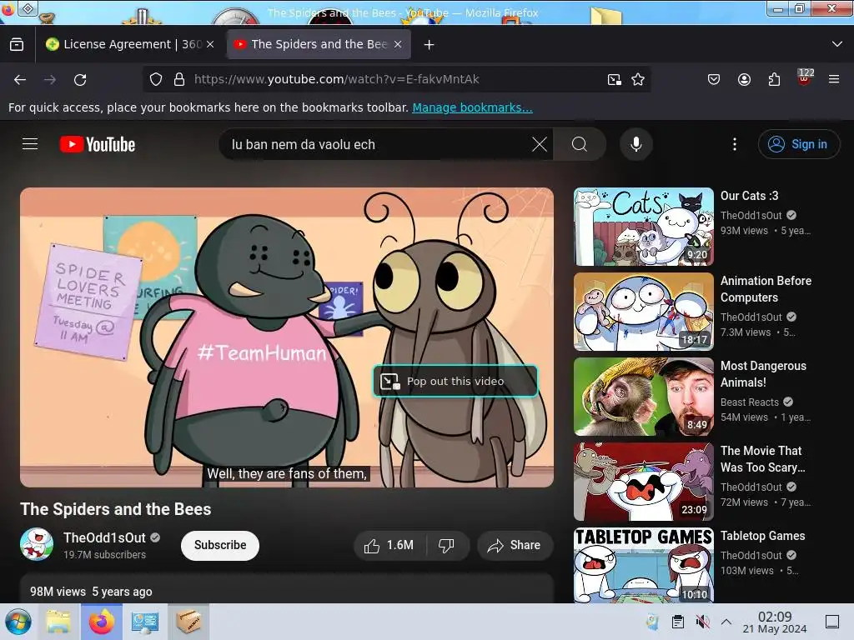
Task: Click the Manage bookmarks link
Action: [x=472, y=107]
